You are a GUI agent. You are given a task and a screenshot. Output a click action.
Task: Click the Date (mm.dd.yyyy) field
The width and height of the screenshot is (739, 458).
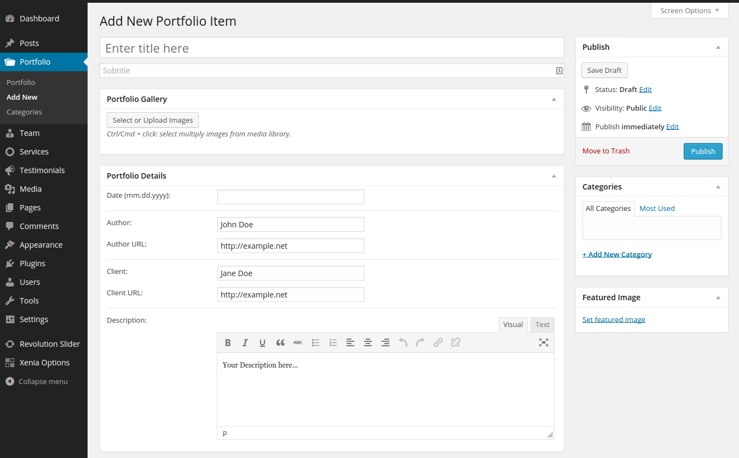291,197
